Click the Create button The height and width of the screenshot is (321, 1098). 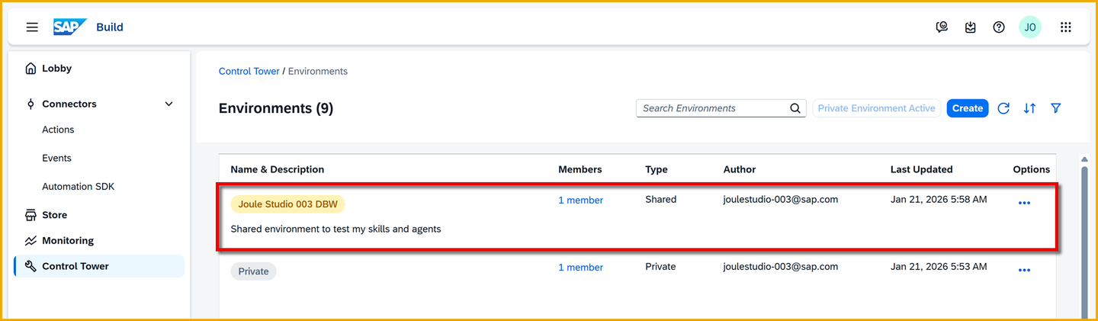968,108
